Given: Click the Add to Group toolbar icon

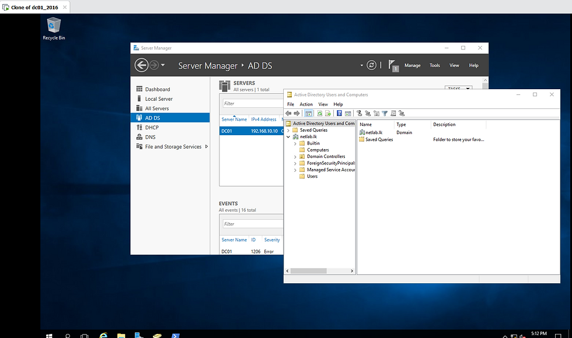Looking at the screenshot, I should [x=402, y=113].
